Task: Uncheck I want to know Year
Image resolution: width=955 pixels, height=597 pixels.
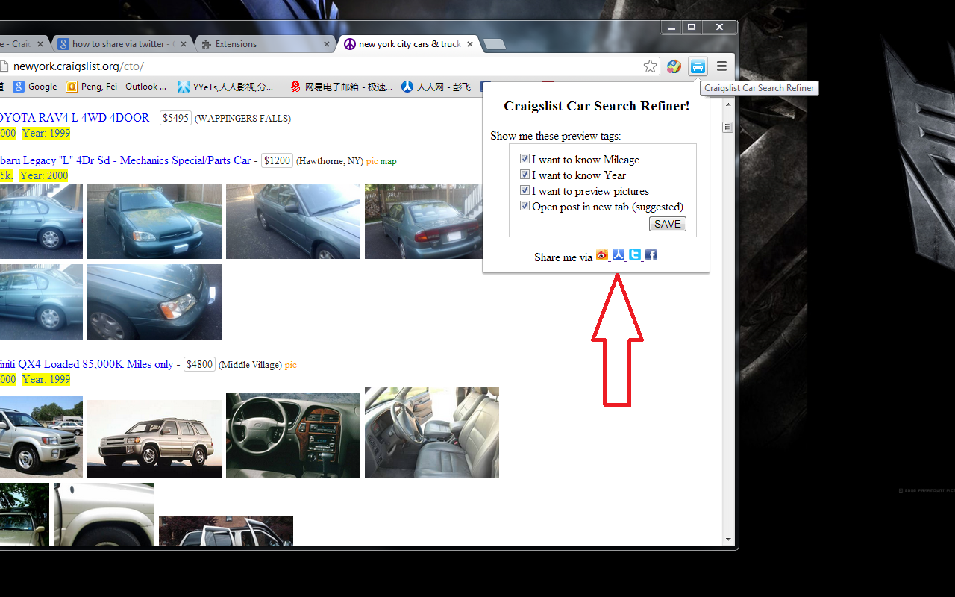Action: pos(525,175)
